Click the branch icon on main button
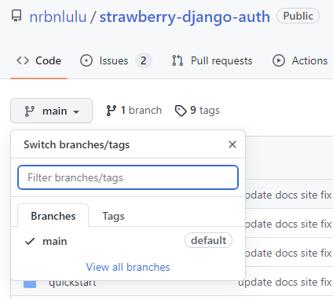This screenshot has height=299, width=333. [x=30, y=111]
